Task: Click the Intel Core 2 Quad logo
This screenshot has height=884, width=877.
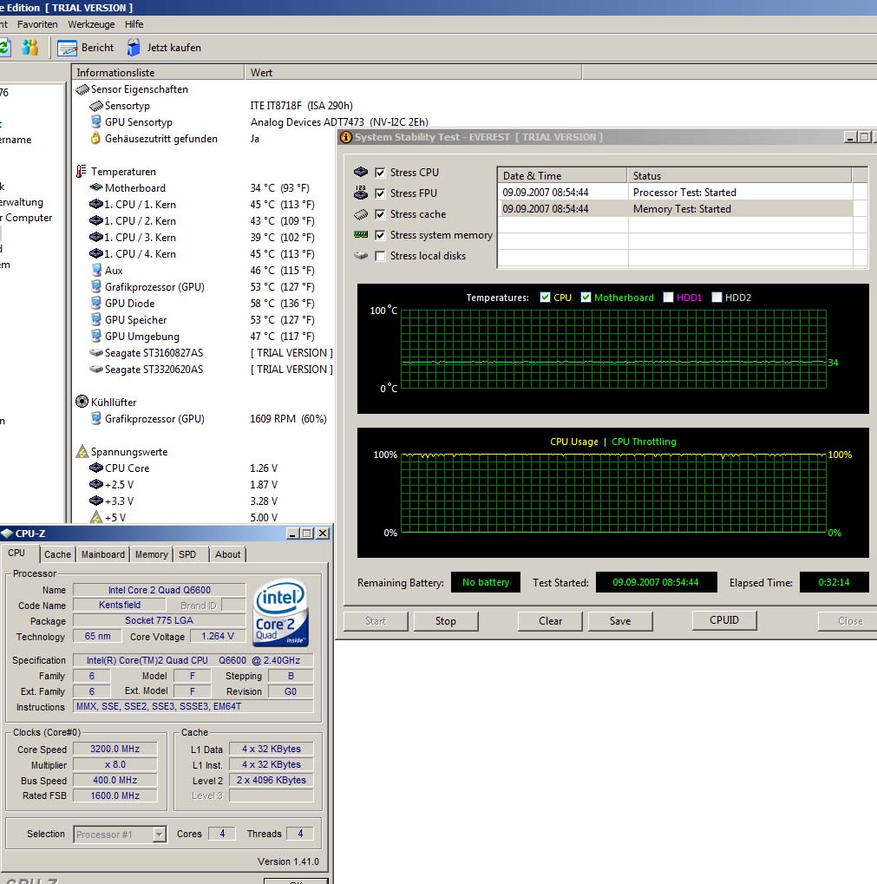Action: tap(280, 613)
